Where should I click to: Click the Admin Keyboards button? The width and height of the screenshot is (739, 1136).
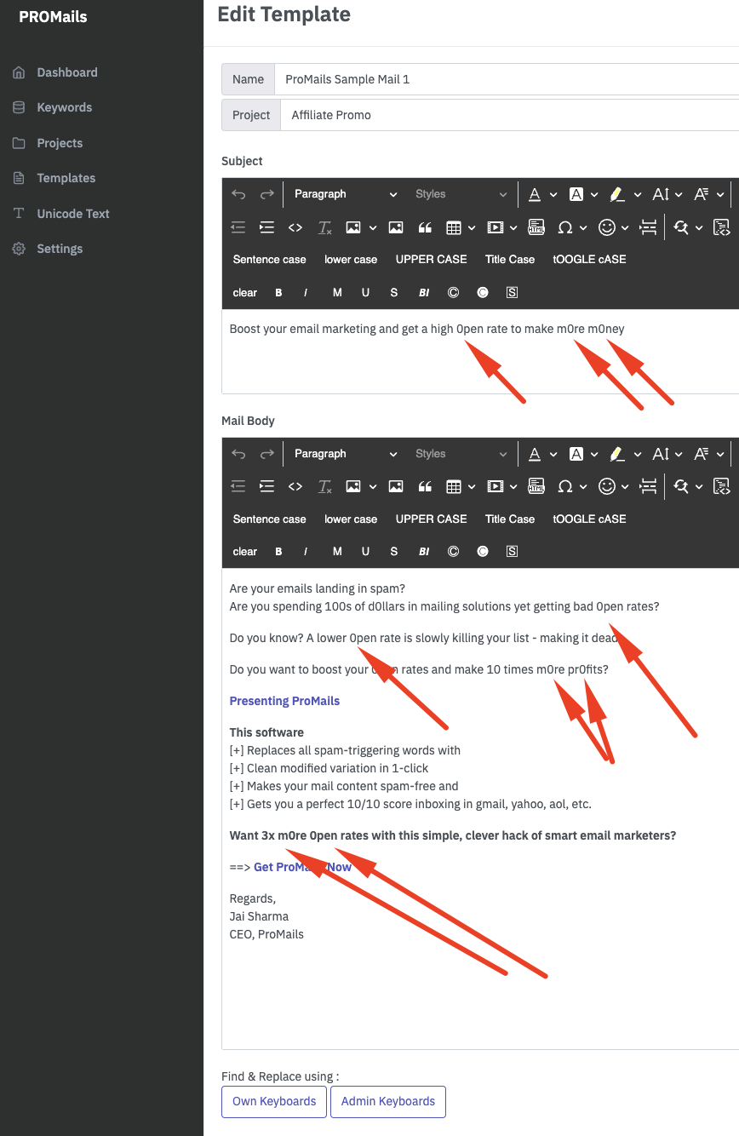(387, 1101)
